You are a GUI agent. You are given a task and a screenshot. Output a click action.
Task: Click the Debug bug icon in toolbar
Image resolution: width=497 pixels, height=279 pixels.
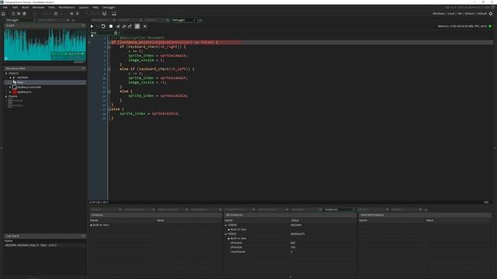pos(45,14)
